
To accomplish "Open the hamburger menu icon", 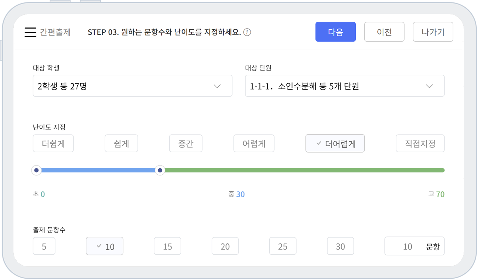I will 30,32.
